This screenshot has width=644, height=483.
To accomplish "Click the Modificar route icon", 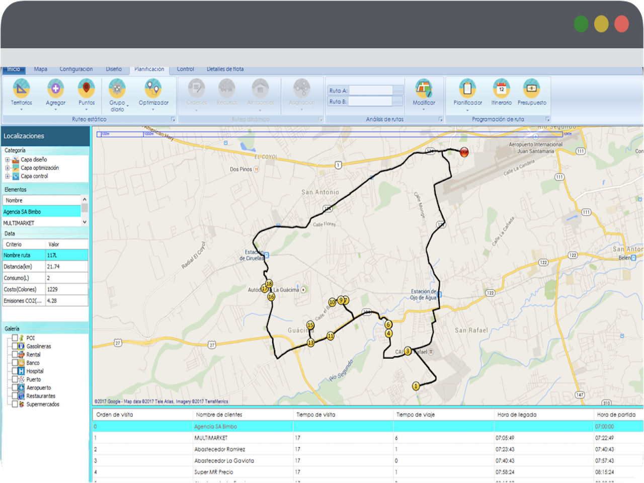I will pos(424,89).
